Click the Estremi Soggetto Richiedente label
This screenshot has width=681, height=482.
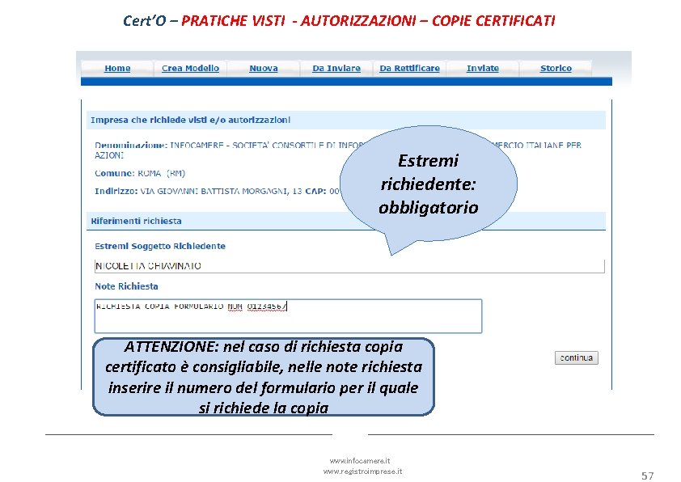(160, 246)
